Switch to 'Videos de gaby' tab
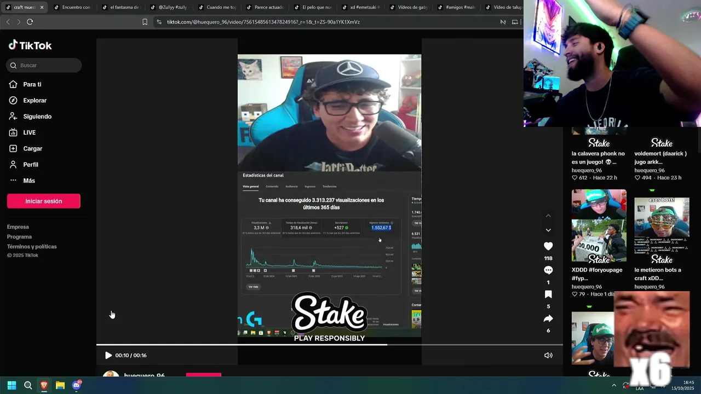 click(409, 7)
